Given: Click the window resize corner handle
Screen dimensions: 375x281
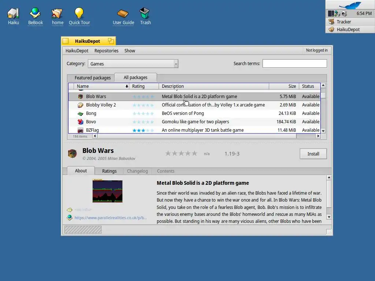Looking at the screenshot, I should pos(329,232).
